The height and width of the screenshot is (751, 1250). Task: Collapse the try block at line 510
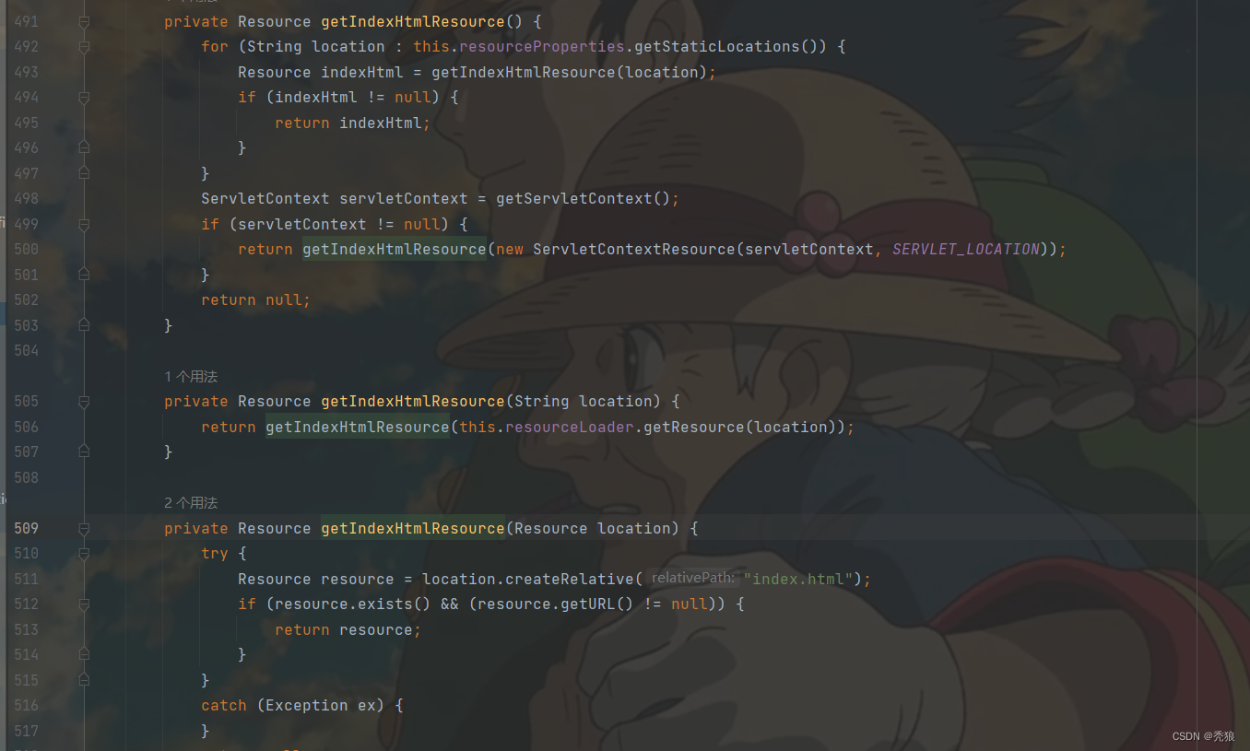(84, 554)
